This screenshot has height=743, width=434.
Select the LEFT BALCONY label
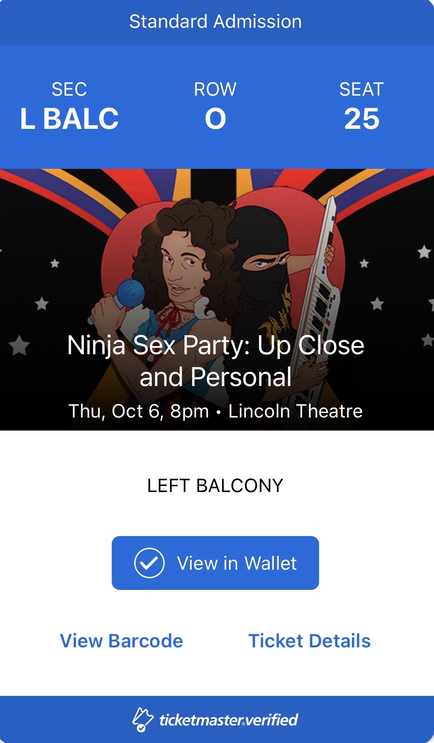(x=215, y=485)
